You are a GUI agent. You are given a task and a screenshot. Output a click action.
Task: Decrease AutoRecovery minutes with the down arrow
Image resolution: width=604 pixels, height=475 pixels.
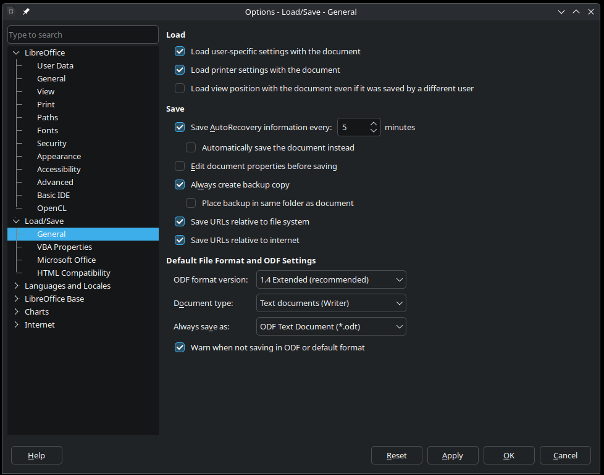(x=373, y=130)
